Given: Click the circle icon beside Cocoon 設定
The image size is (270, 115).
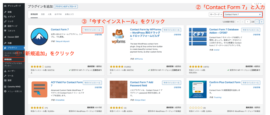Looking at the screenshot, I should pos(5,37).
